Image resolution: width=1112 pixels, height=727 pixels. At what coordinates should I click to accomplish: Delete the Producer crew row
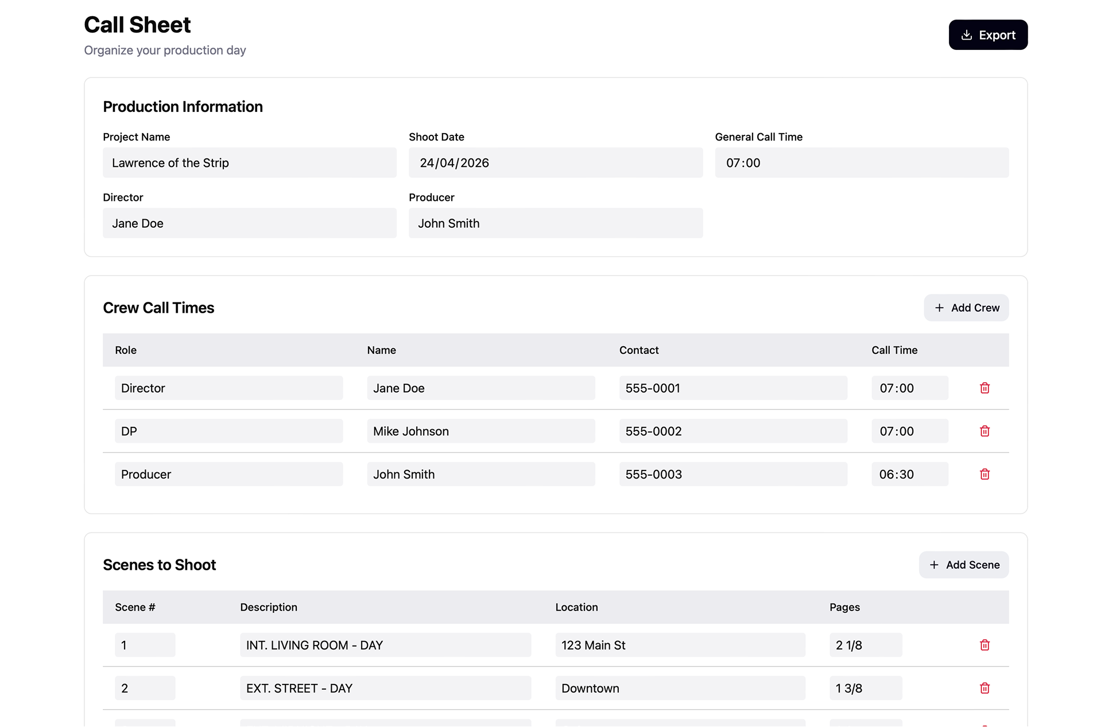[985, 474]
